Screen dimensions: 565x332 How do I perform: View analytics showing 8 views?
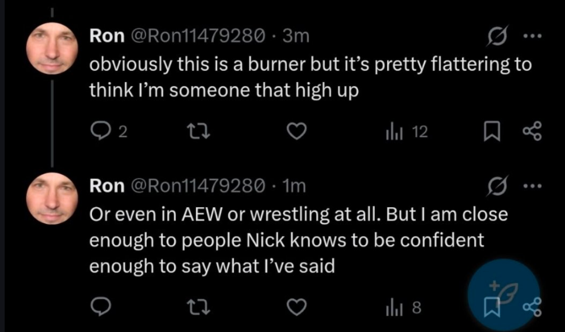[403, 307]
